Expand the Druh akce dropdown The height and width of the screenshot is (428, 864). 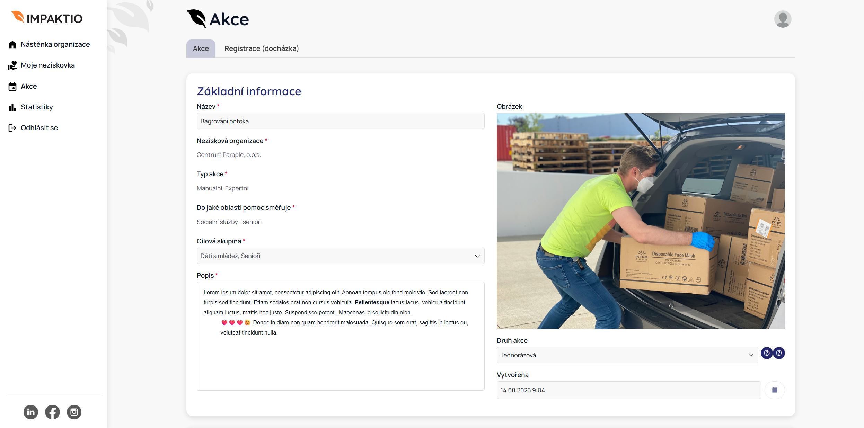point(750,355)
